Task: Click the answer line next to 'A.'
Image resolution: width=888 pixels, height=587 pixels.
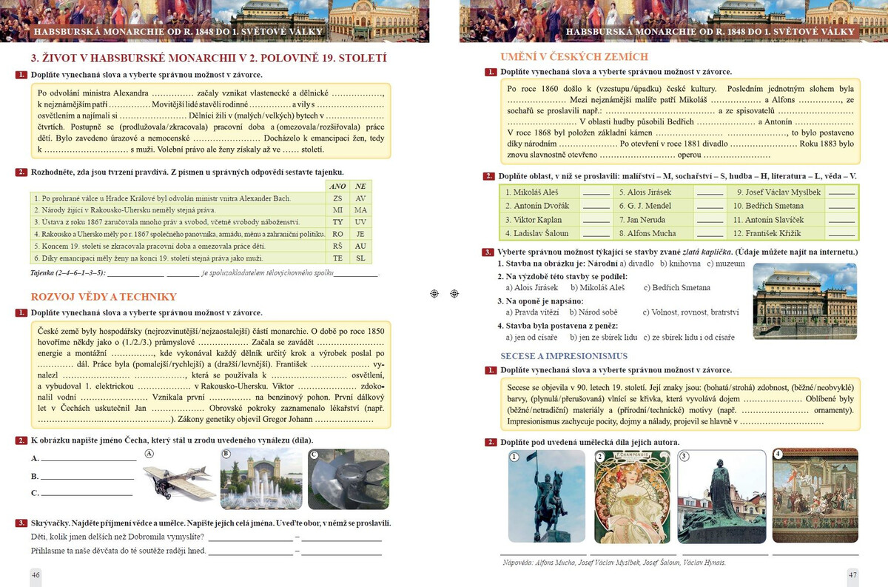Action: click(x=89, y=459)
